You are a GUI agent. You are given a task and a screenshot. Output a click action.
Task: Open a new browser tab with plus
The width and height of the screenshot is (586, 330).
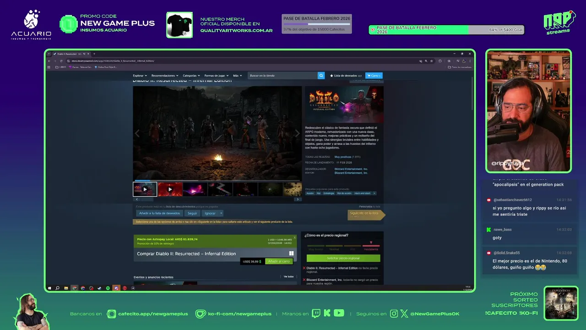94,54
